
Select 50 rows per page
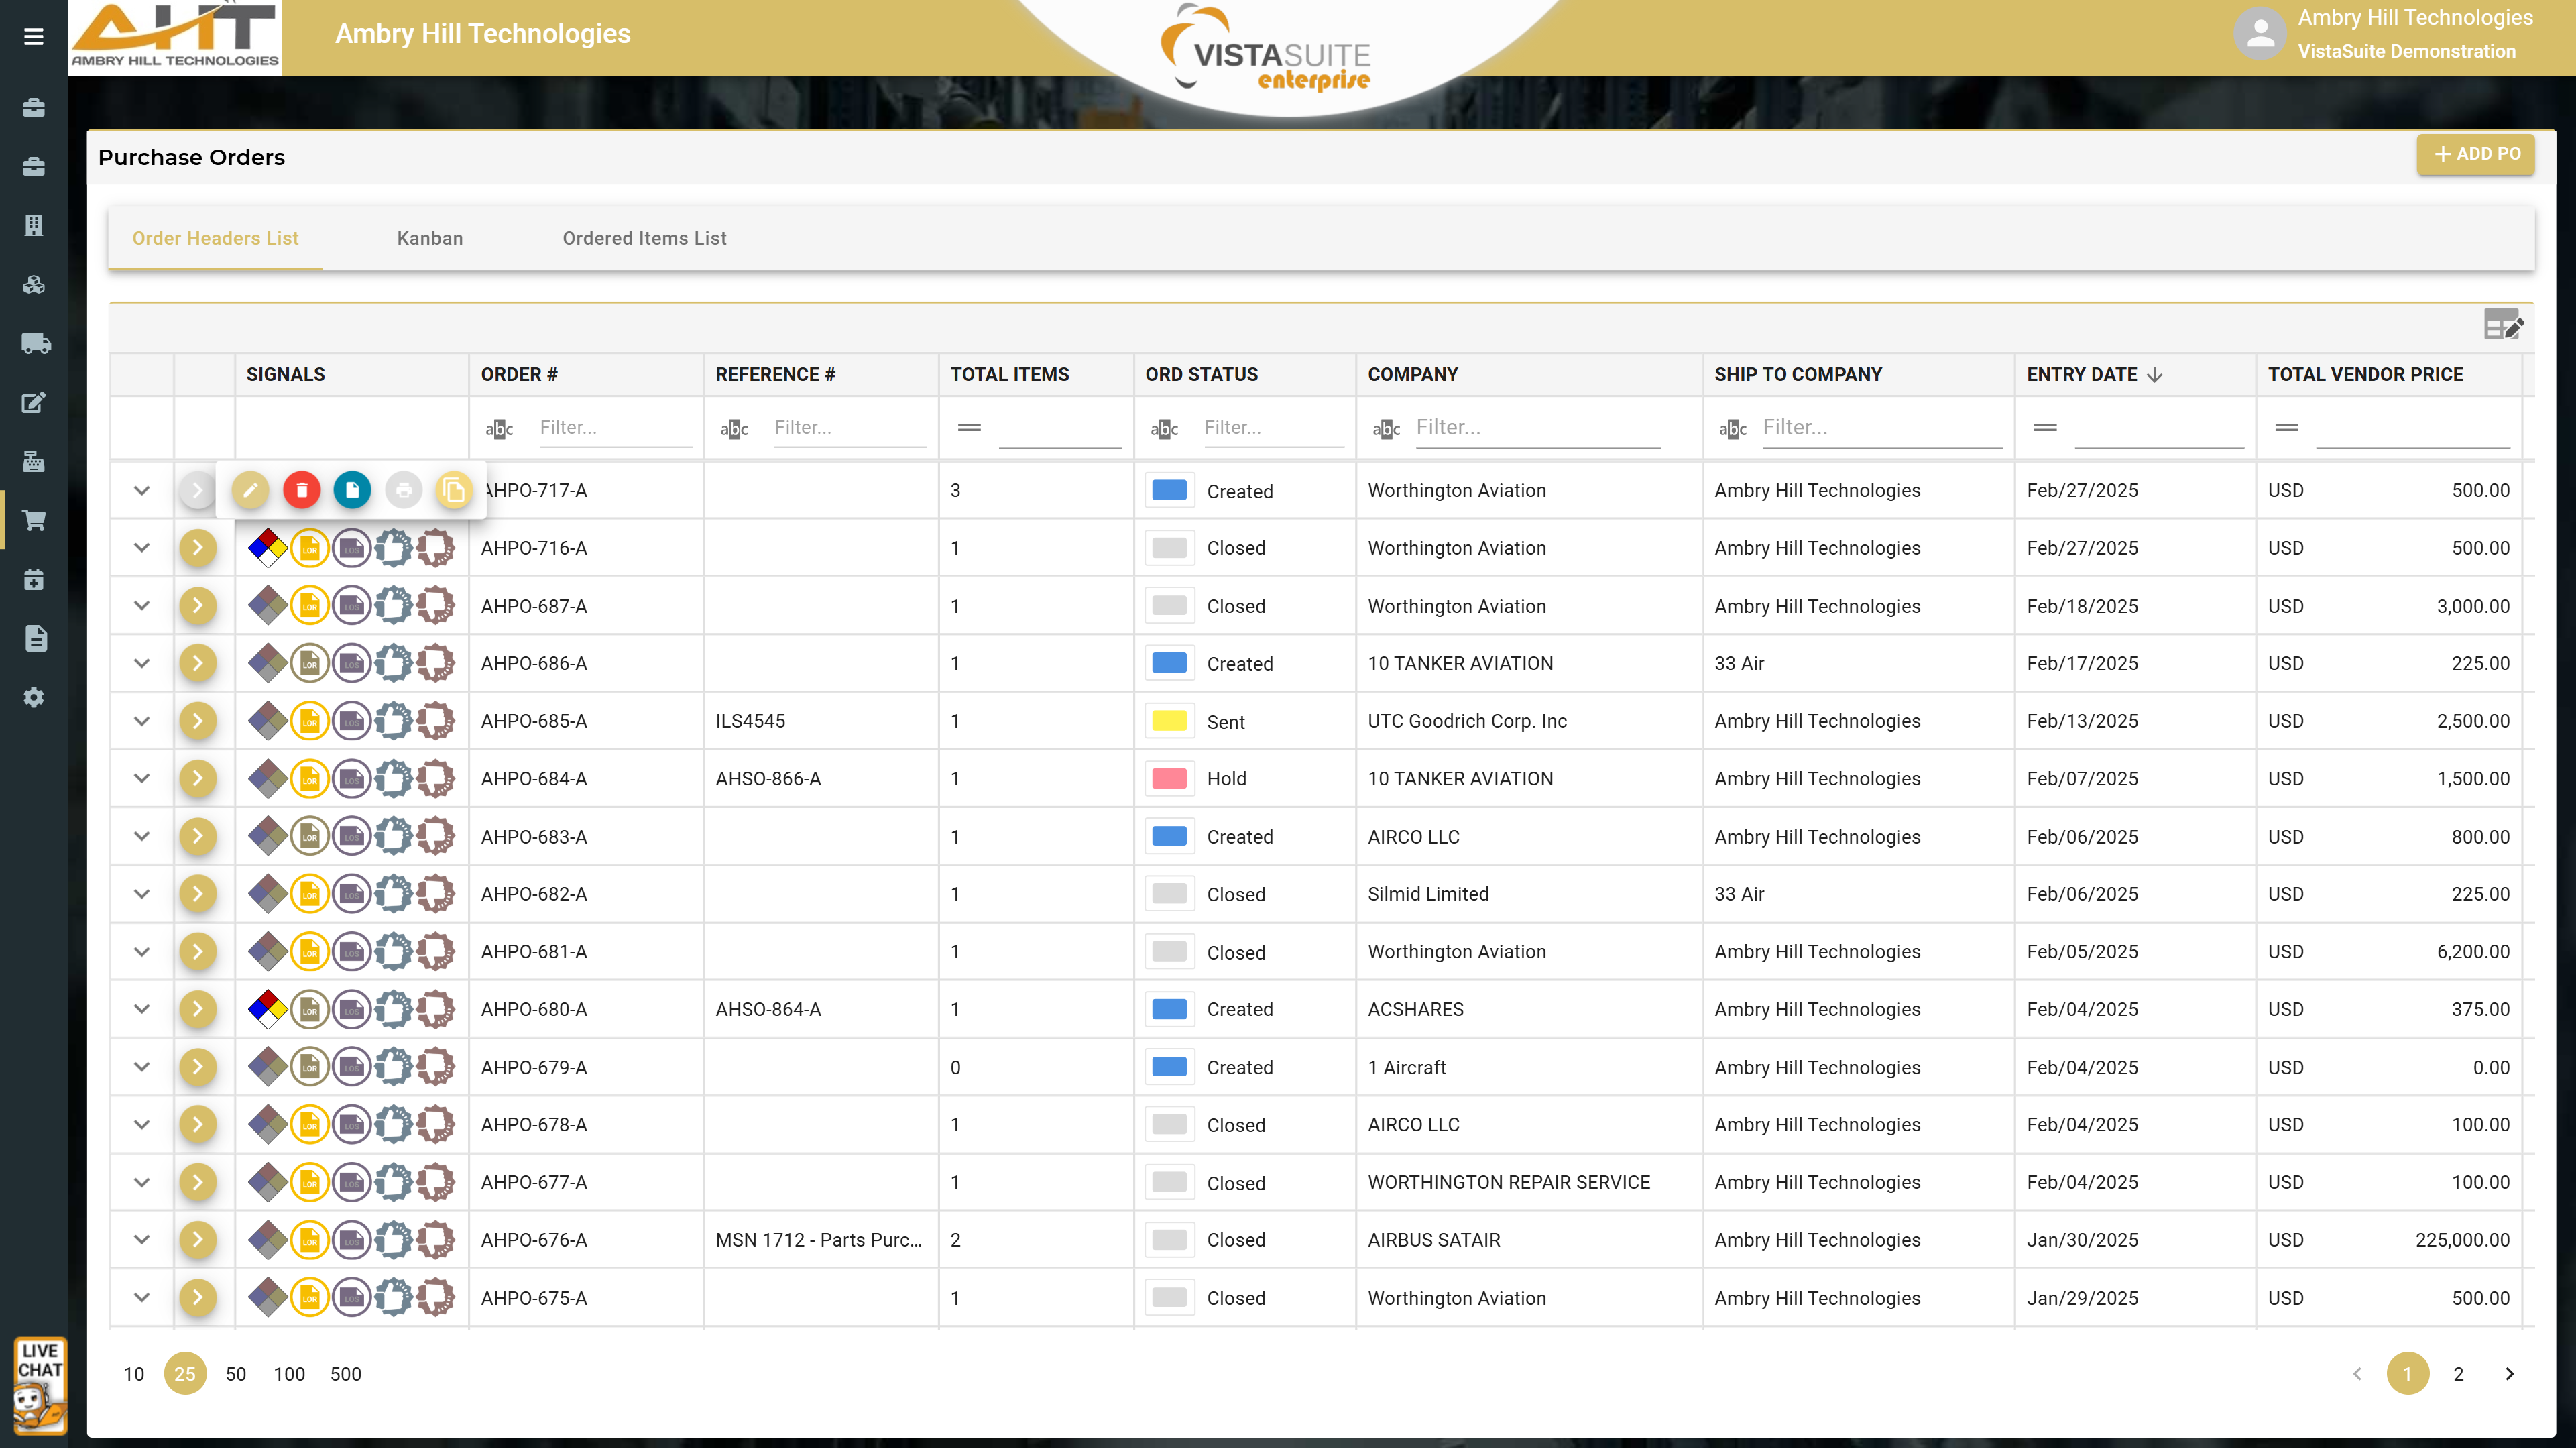coord(235,1374)
